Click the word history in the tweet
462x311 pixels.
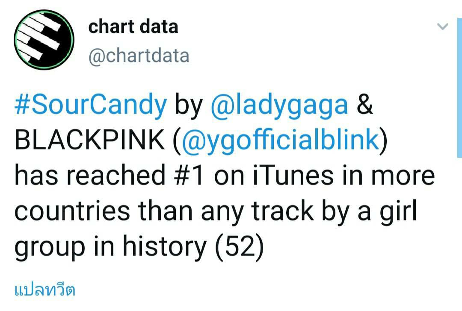165,246
